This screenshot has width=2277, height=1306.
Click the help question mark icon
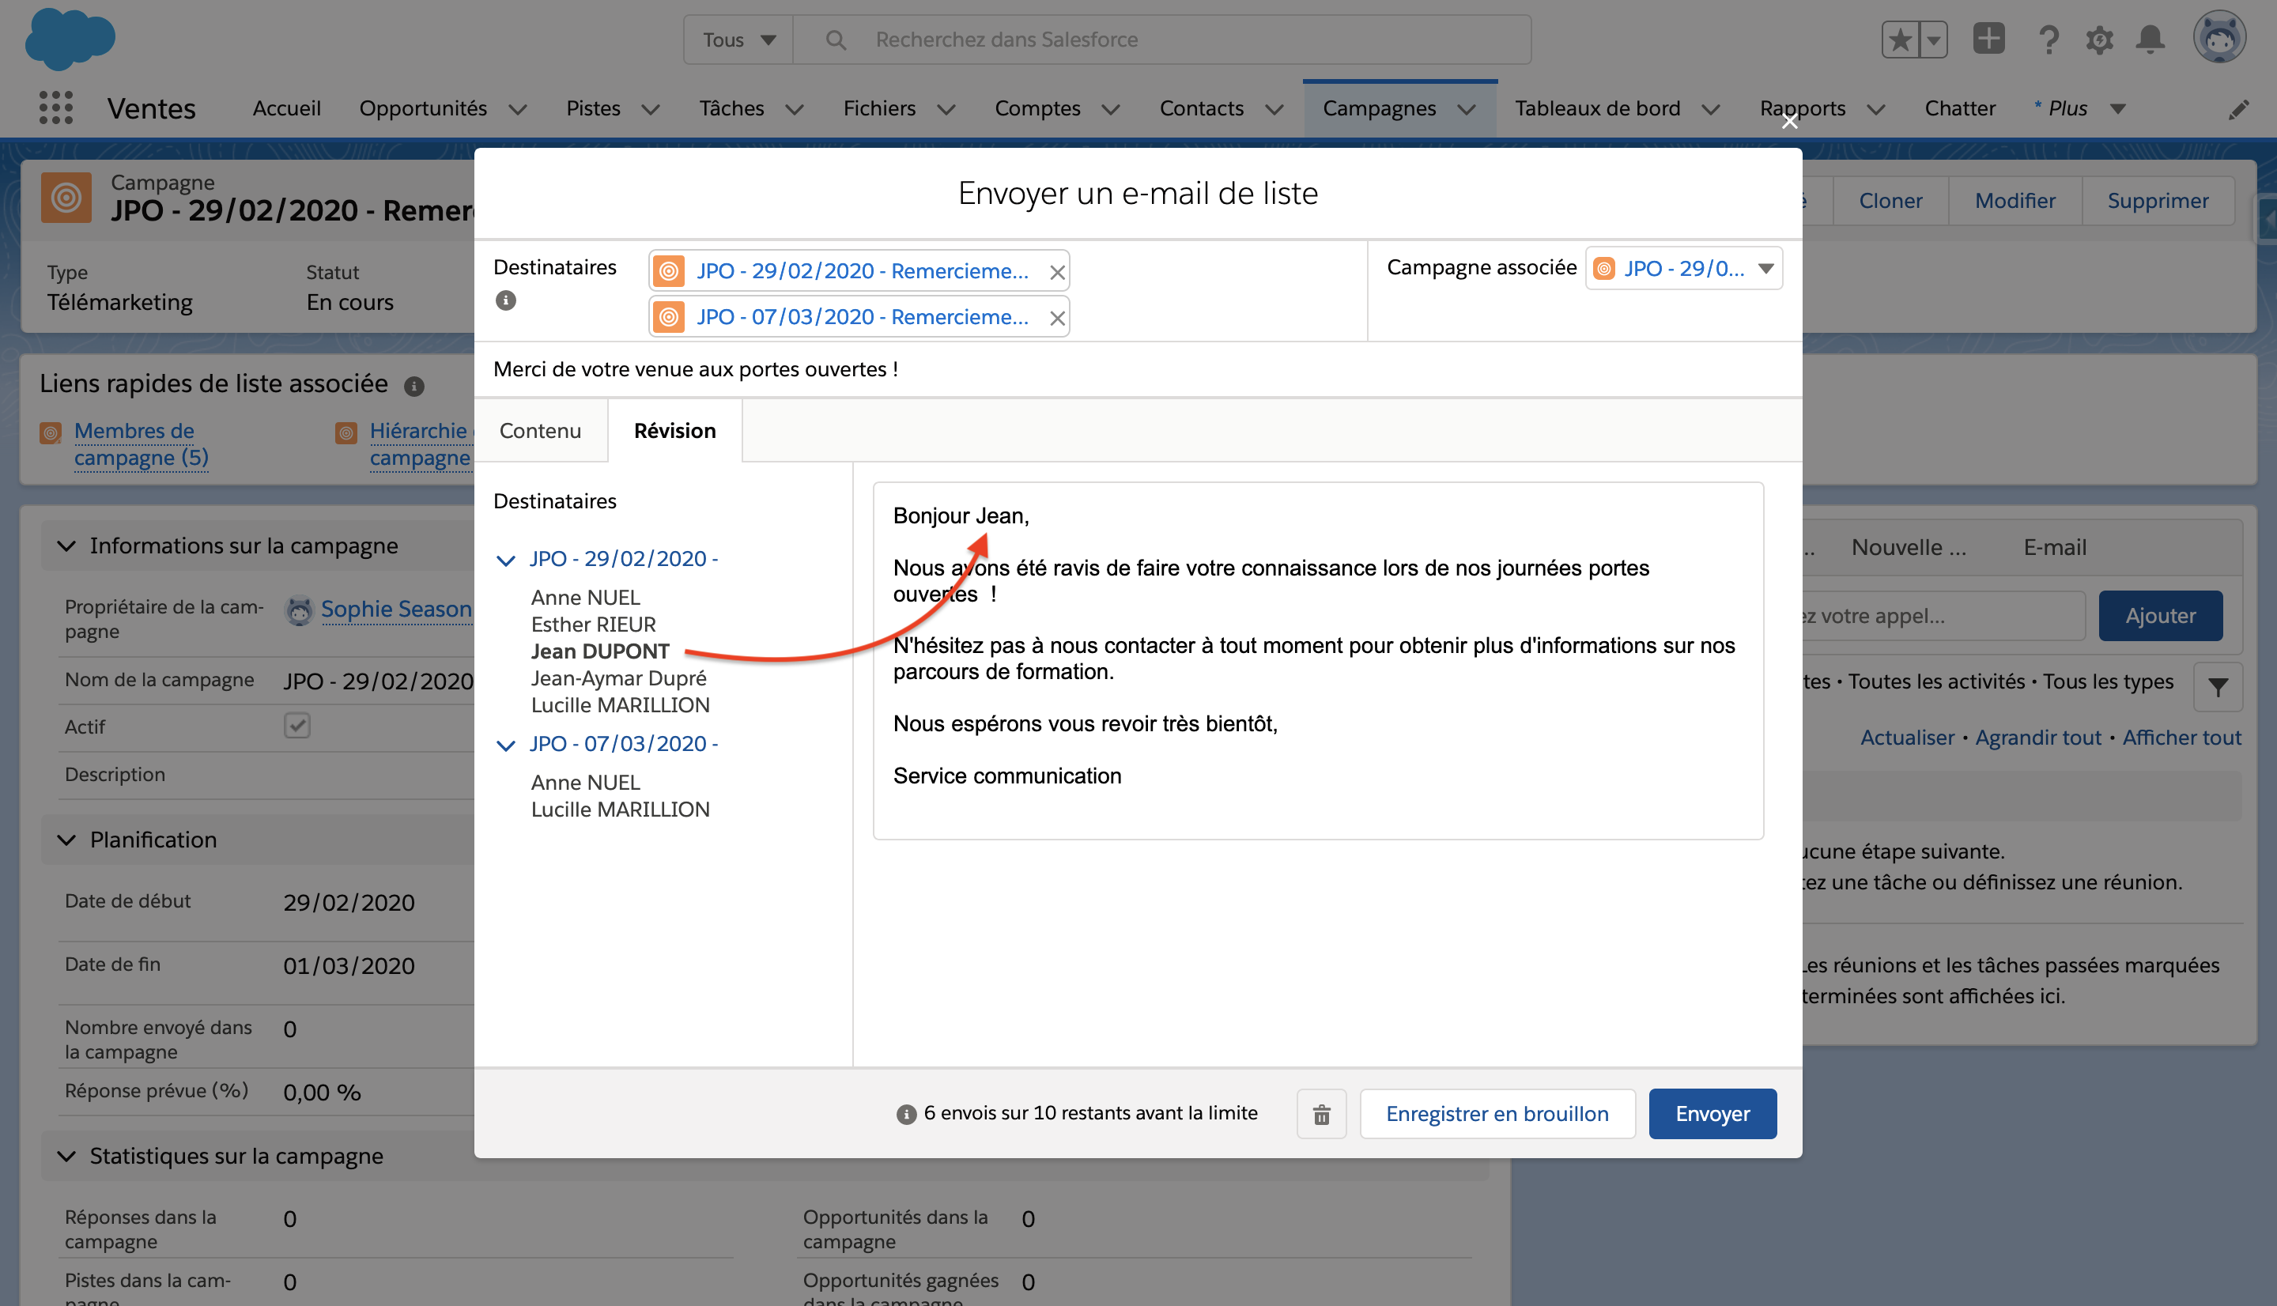(x=2048, y=40)
